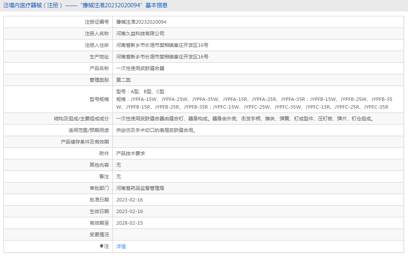Viewport: 408px width, 256px height.
Task: Click the 生产地址 address value
Action: coord(162,57)
